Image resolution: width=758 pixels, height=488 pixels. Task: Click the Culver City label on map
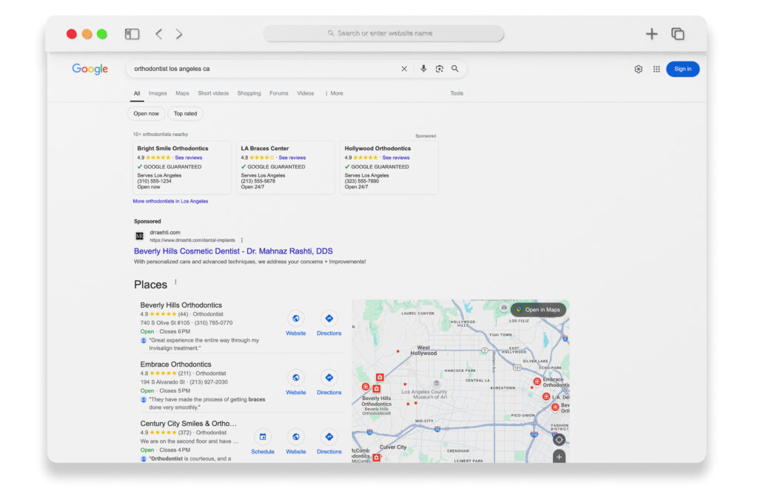[393, 447]
